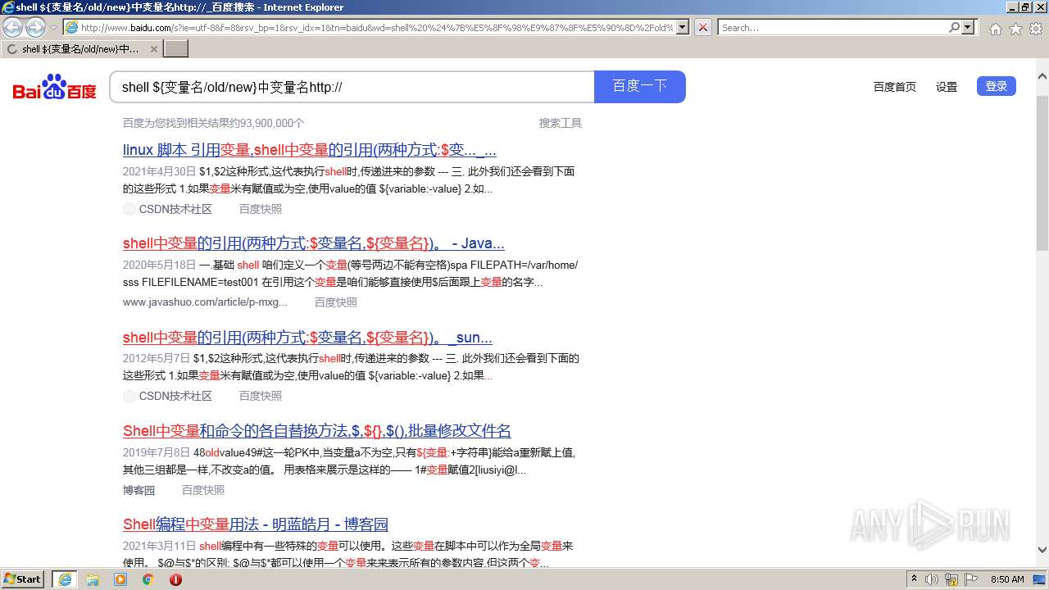Click the volume speaker tray icon
Viewport: 1049px width, 590px height.
[932, 579]
